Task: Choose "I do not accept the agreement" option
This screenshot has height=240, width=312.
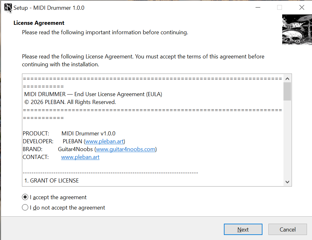Action: point(25,208)
